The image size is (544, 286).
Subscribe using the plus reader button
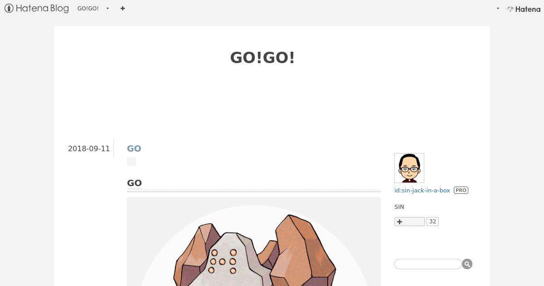click(409, 222)
